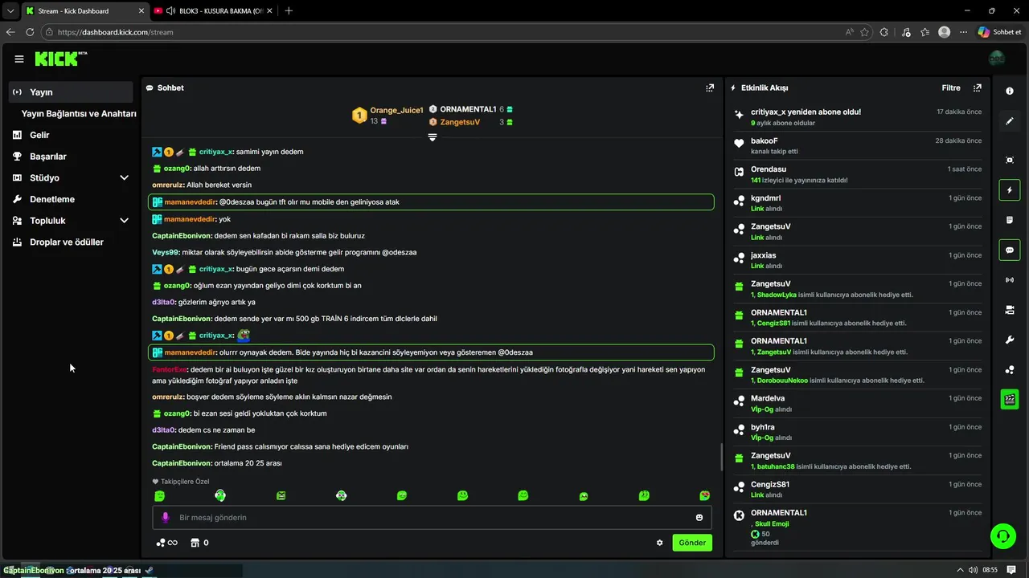Image resolution: width=1029 pixels, height=578 pixels.
Task: Open Yayın Bağlantısı ve Anahtarı
Action: 79,114
